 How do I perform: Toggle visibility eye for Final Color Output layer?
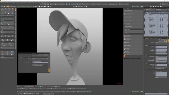pos(144,16)
